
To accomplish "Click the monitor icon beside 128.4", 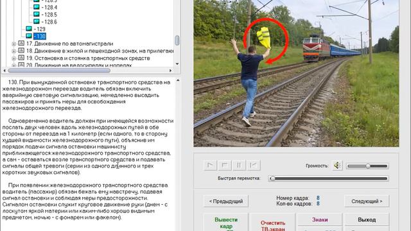I will (37, 7).
